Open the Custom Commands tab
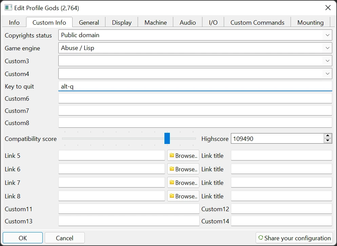The width and height of the screenshot is (337, 246). (x=257, y=23)
